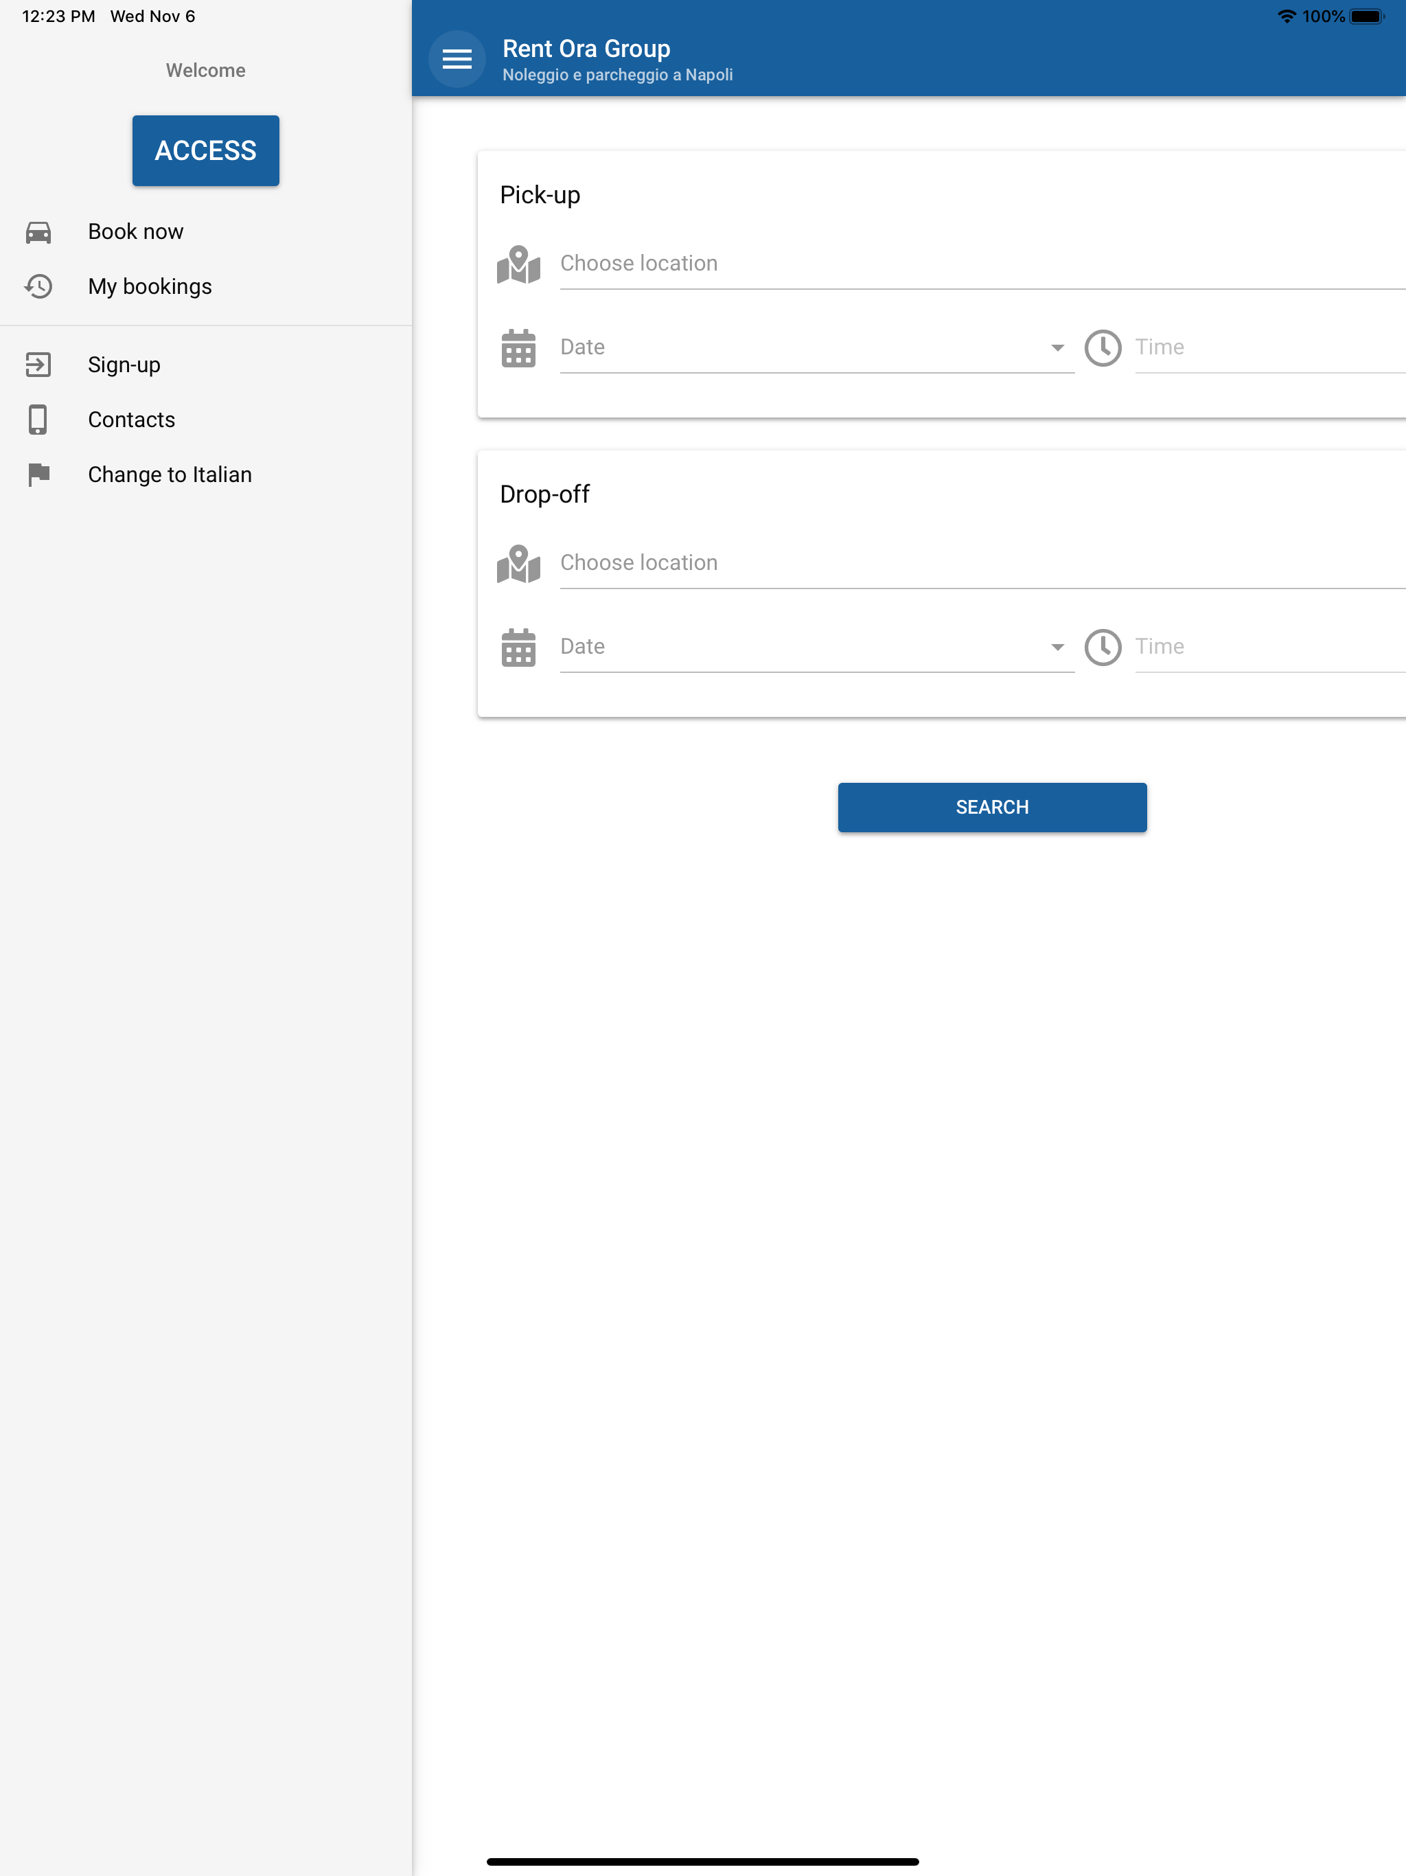Focus the Pick-up Time field

pyautogui.click(x=1270, y=347)
